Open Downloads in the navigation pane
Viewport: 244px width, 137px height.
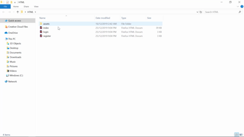click(x=15, y=57)
